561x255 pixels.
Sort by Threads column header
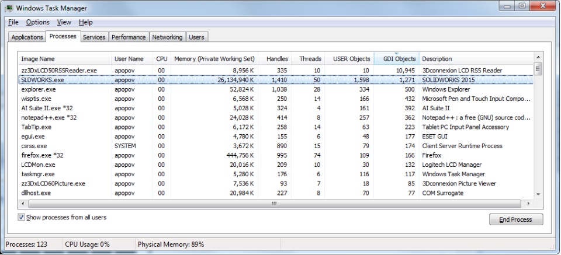(x=308, y=59)
